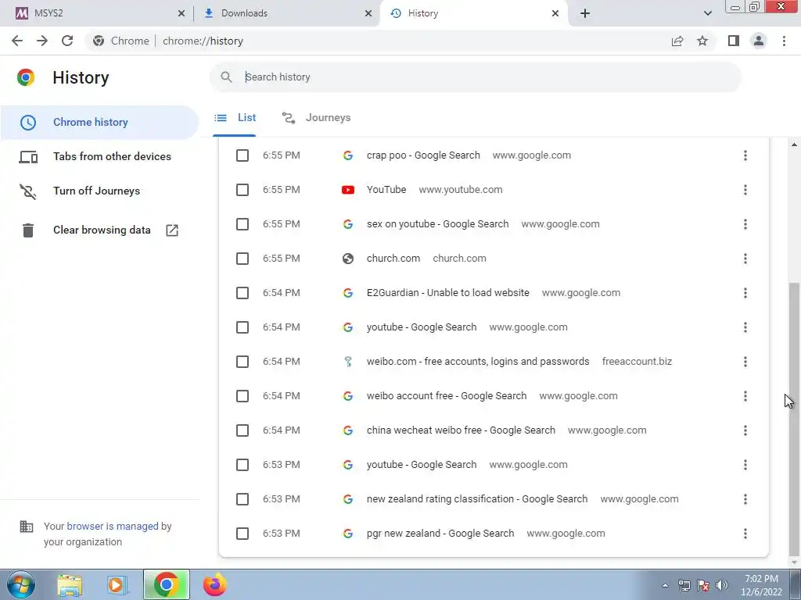Open actions menu for weibo.com free accounts
Viewport: 801px width, 600px height.
pyautogui.click(x=745, y=362)
